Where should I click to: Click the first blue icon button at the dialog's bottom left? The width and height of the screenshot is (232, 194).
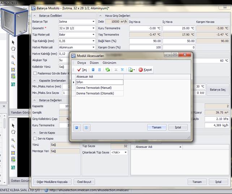77,128
